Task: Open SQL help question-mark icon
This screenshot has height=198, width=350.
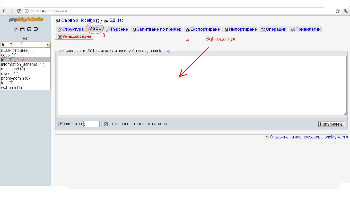Action: pos(169,51)
